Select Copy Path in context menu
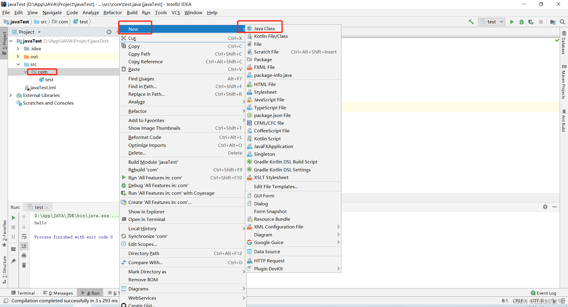Screen dimensions: 568x307 [x=183, y=54]
